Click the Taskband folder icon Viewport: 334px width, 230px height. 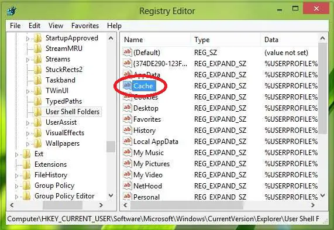click(x=38, y=80)
